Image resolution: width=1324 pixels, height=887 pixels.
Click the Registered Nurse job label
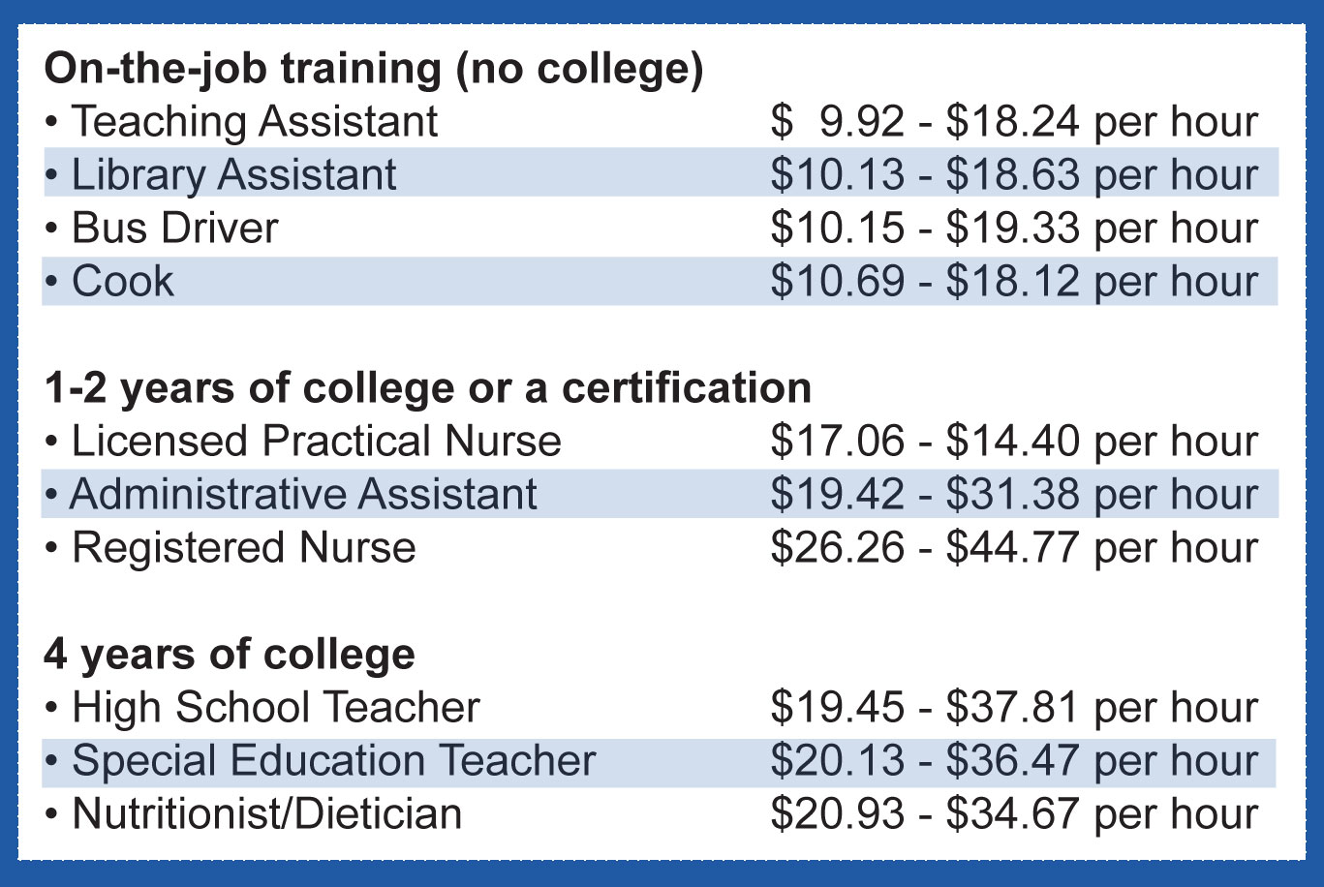coord(243,548)
